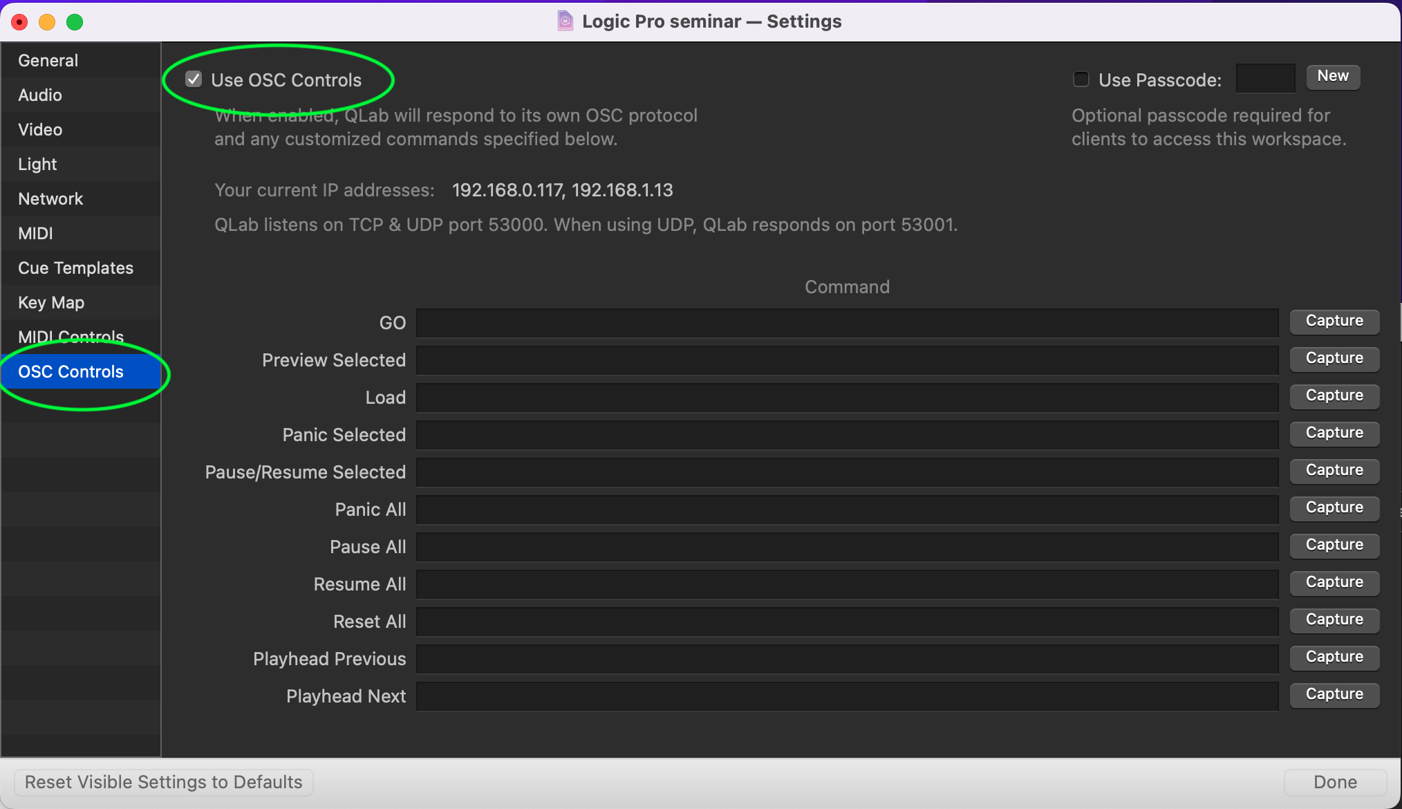Go to MIDI Controls settings

(71, 336)
